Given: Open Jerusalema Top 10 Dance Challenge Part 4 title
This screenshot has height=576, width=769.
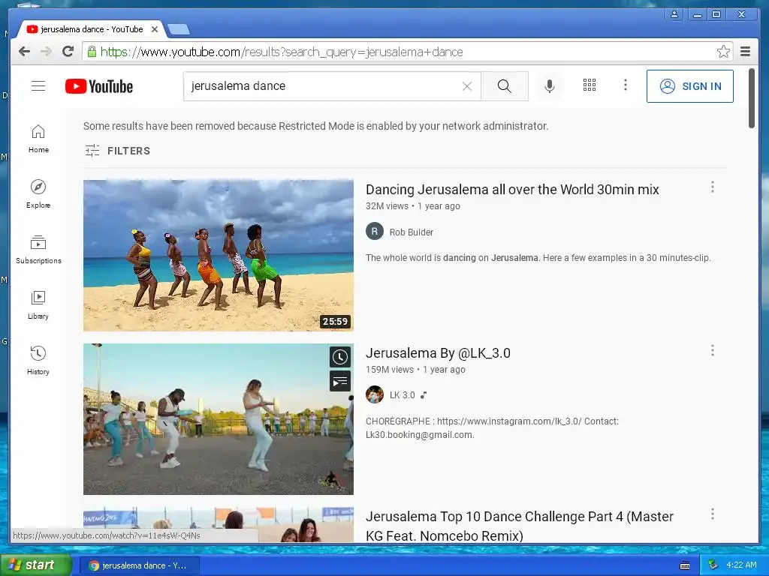Looking at the screenshot, I should [520, 526].
